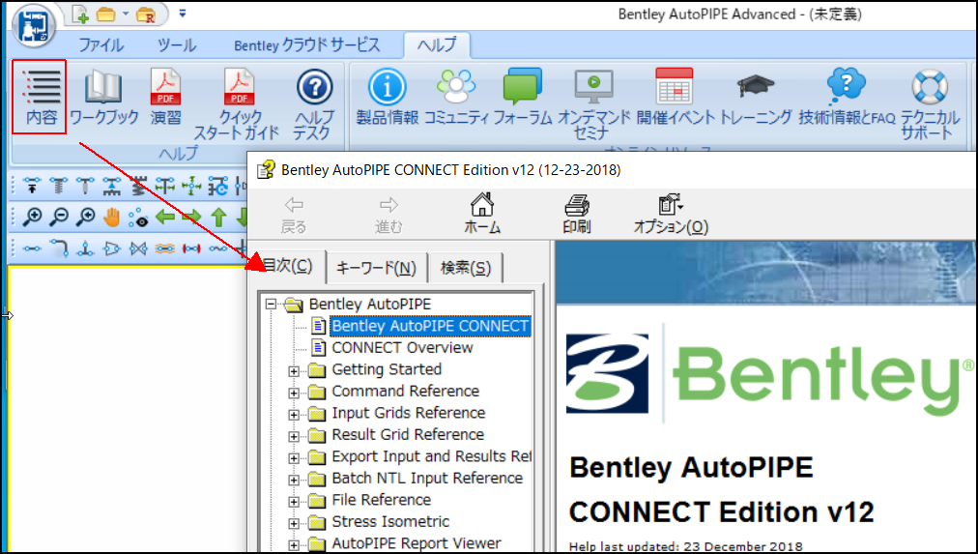The width and height of the screenshot is (978, 554).
Task: Select the ヘルプ ribbon tab
Action: pos(437,44)
